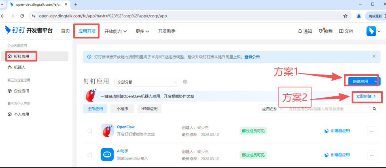Select the OpenClaw row checkbox
The image size is (386, 168).
pos(90,131)
